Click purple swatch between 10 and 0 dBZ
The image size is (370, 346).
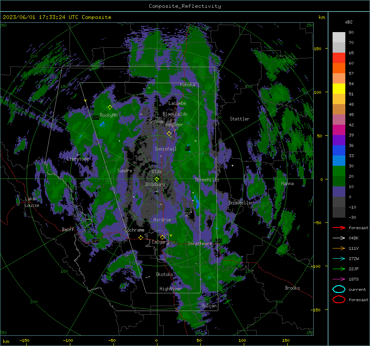click(x=339, y=191)
